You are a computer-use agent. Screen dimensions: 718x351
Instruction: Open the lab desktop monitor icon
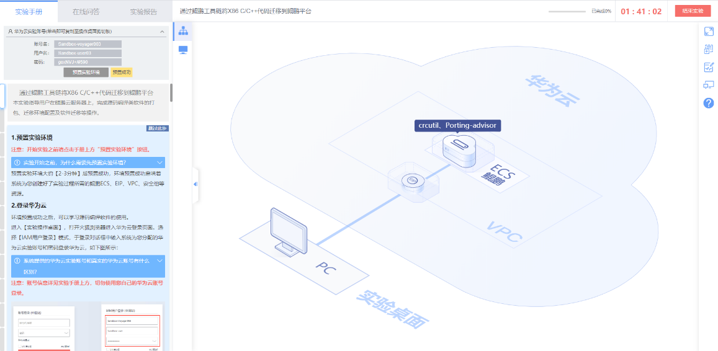click(183, 50)
